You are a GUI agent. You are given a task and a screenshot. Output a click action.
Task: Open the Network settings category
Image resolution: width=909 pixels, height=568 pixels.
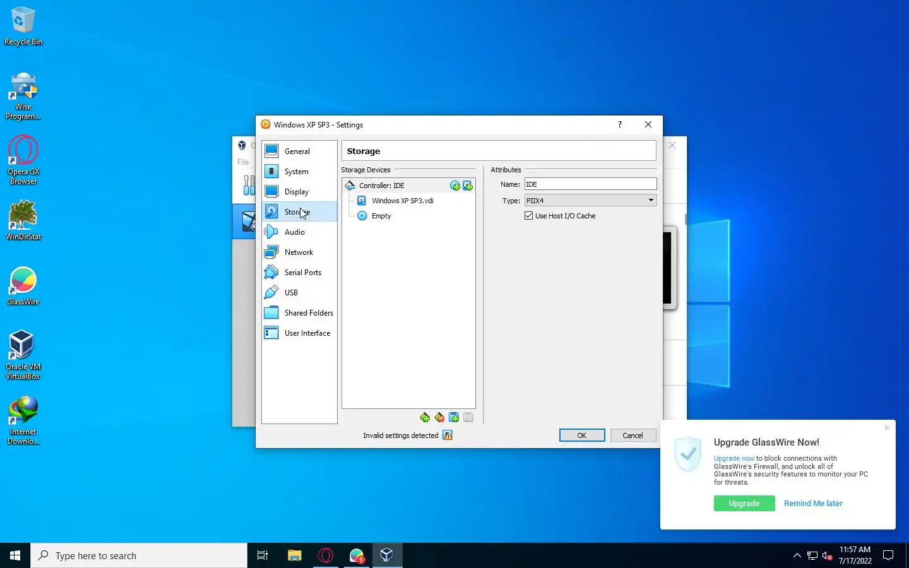pyautogui.click(x=299, y=252)
